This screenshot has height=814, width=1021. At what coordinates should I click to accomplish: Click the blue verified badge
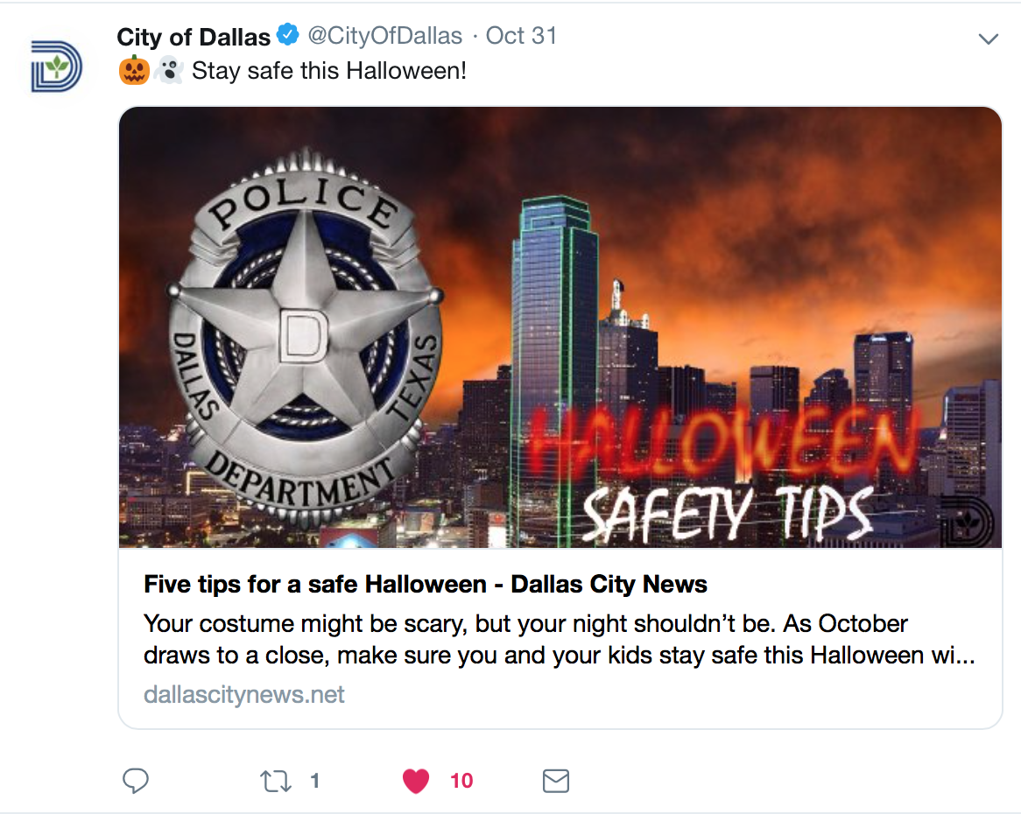coord(288,34)
